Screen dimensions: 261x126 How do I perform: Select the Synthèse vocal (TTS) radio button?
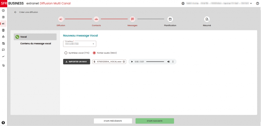(x=66, y=53)
